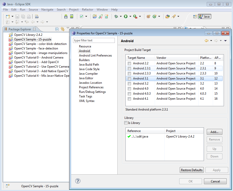Click the Search flashlight icon

[174, 16]
